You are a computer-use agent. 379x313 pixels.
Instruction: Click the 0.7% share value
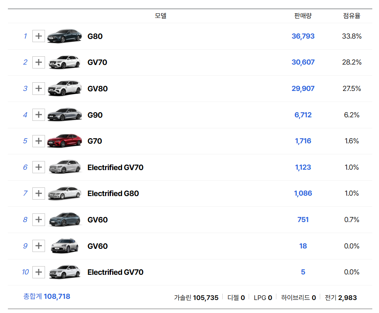click(x=352, y=220)
